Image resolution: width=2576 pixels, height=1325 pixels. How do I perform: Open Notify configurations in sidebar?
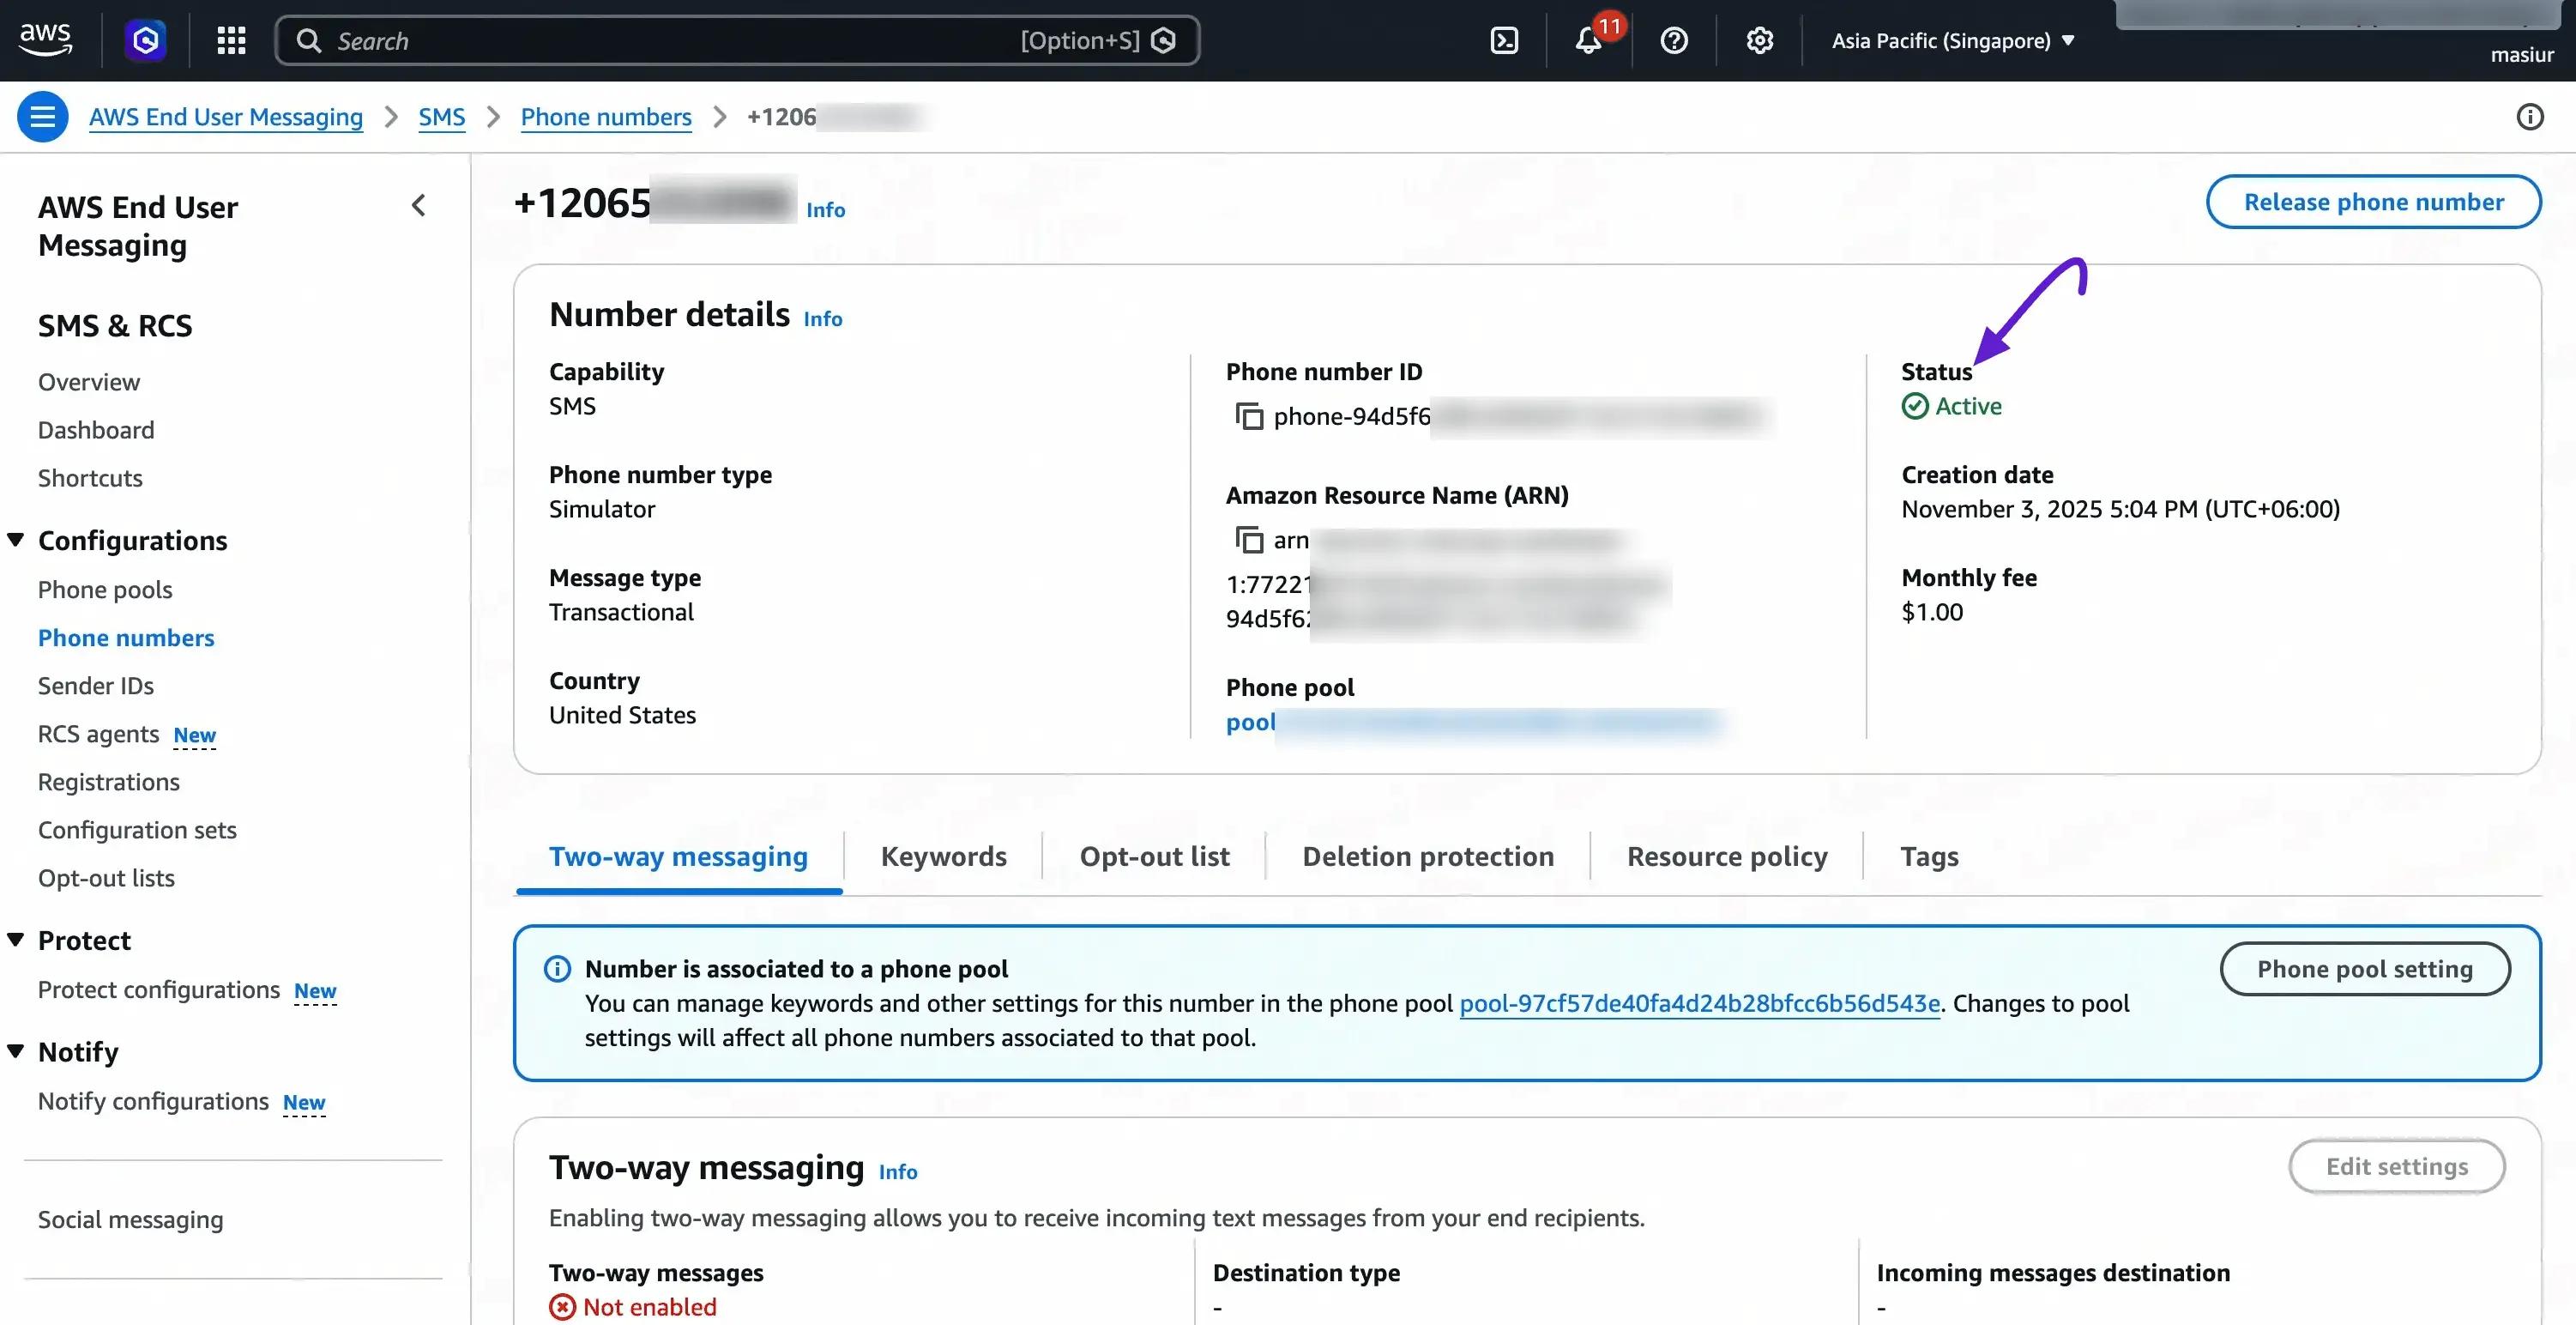point(153,1101)
